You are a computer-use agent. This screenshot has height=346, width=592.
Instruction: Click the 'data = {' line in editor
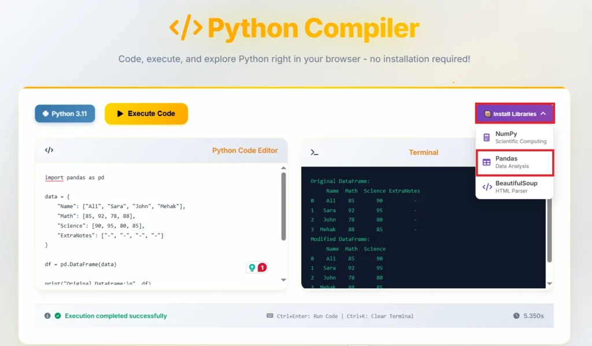(x=57, y=196)
